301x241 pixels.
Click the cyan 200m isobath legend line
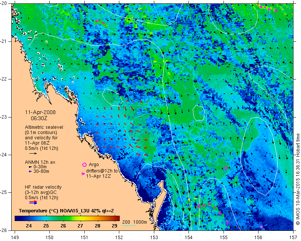point(129,226)
